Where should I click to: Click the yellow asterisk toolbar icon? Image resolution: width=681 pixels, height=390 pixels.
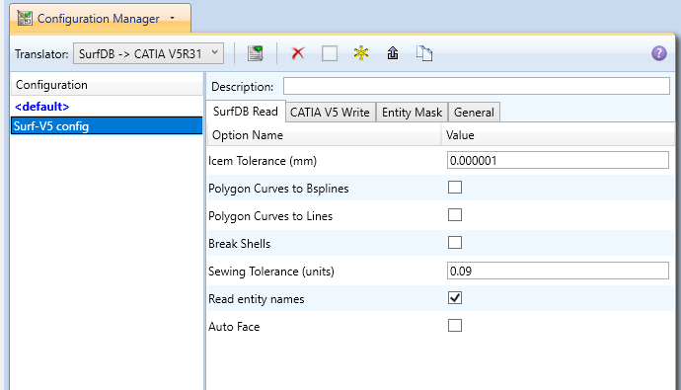click(x=361, y=53)
